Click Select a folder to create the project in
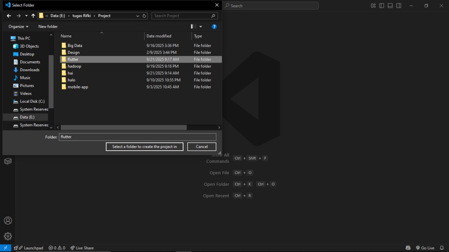449x252 pixels. click(x=145, y=147)
